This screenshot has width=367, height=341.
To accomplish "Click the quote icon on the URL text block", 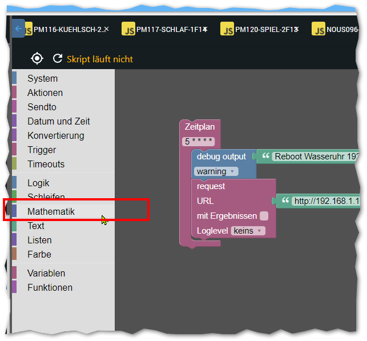I will (x=284, y=200).
